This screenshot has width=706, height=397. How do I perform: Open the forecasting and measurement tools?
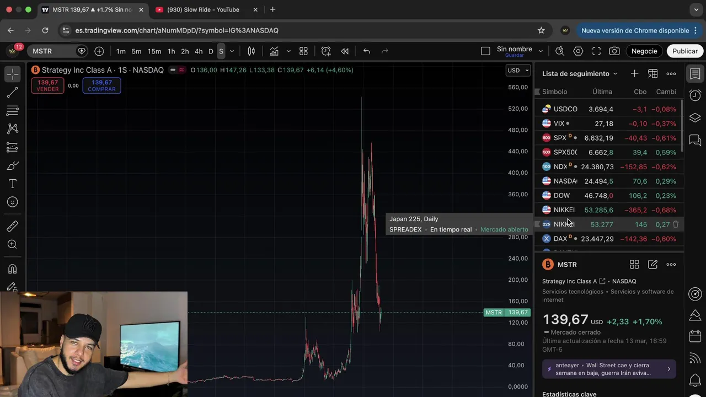click(x=12, y=147)
